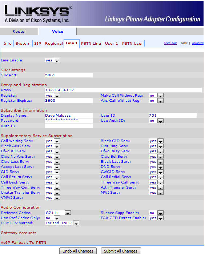Open Cfwd No Ans Serv dropdown
The image size is (205, 254).
(52, 157)
